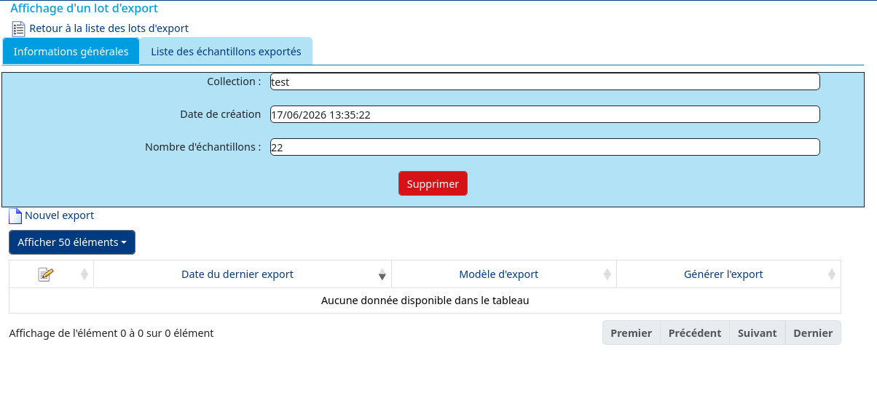Screen dimensions: 877x398
Task: Follow Retour à la liste des lots d'export
Action: coord(109,28)
